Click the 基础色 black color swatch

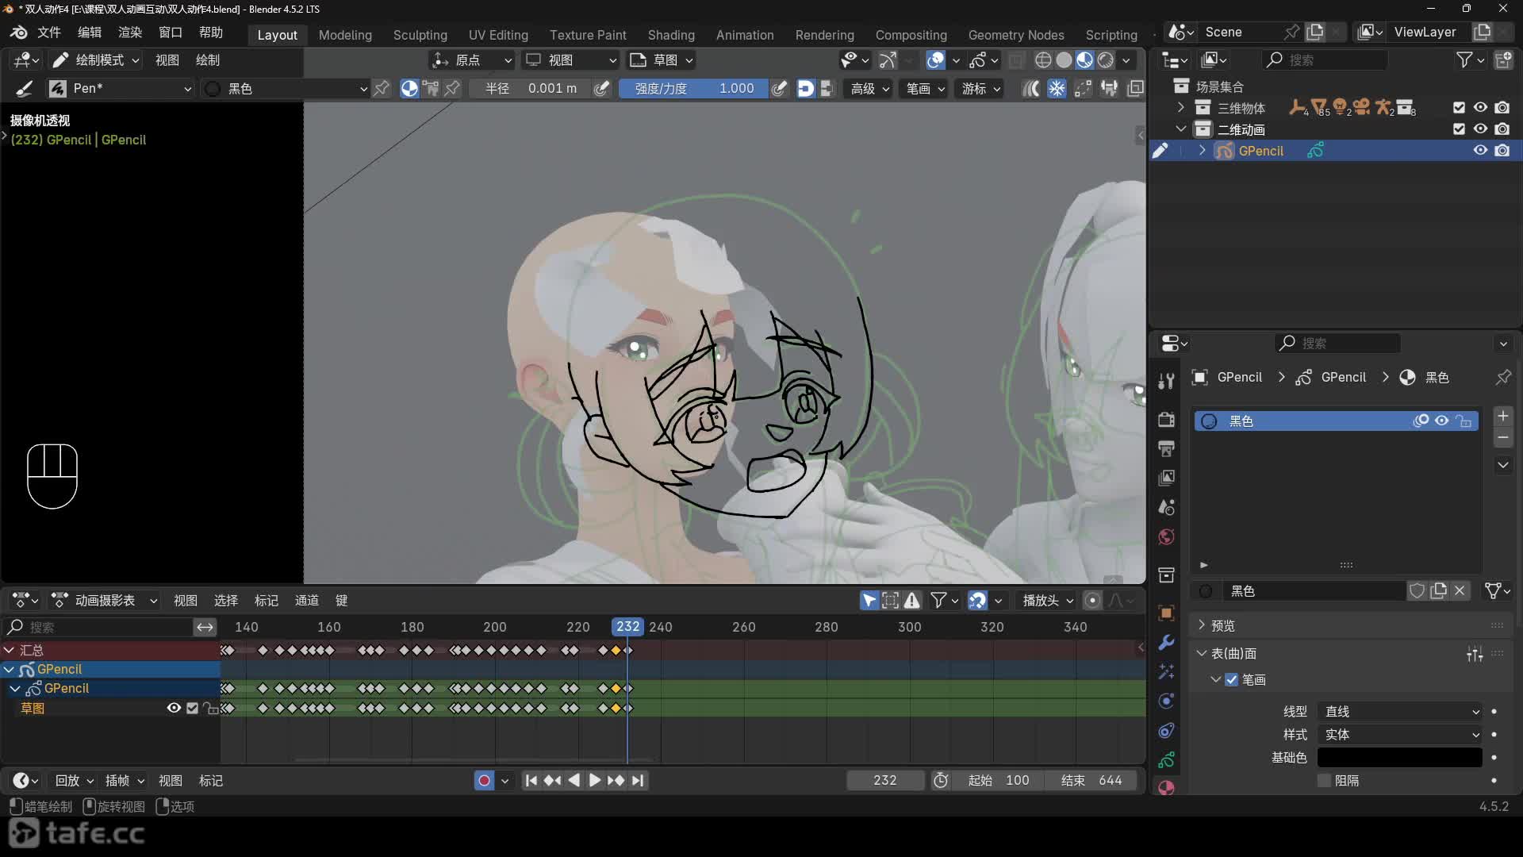tap(1399, 758)
